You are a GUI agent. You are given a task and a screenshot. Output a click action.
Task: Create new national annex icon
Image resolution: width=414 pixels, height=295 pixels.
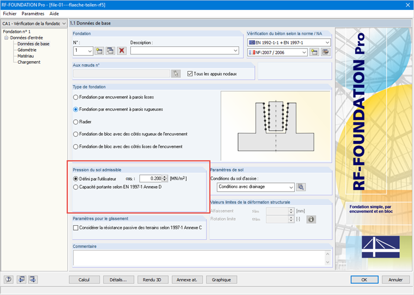pyautogui.click(x=314, y=52)
